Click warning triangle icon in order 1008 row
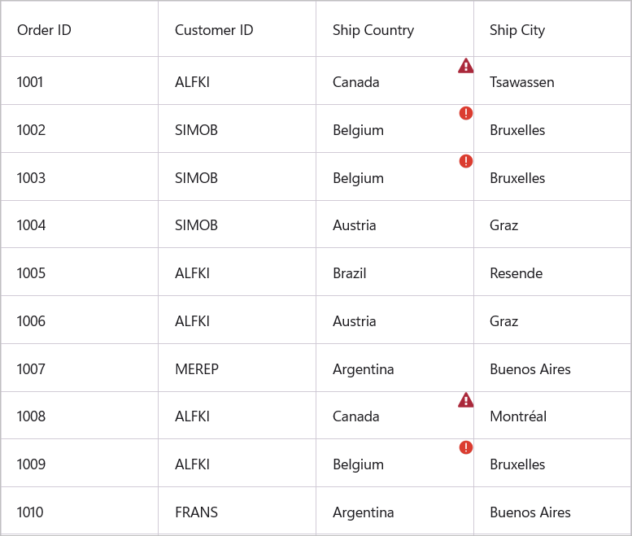 [x=465, y=400]
